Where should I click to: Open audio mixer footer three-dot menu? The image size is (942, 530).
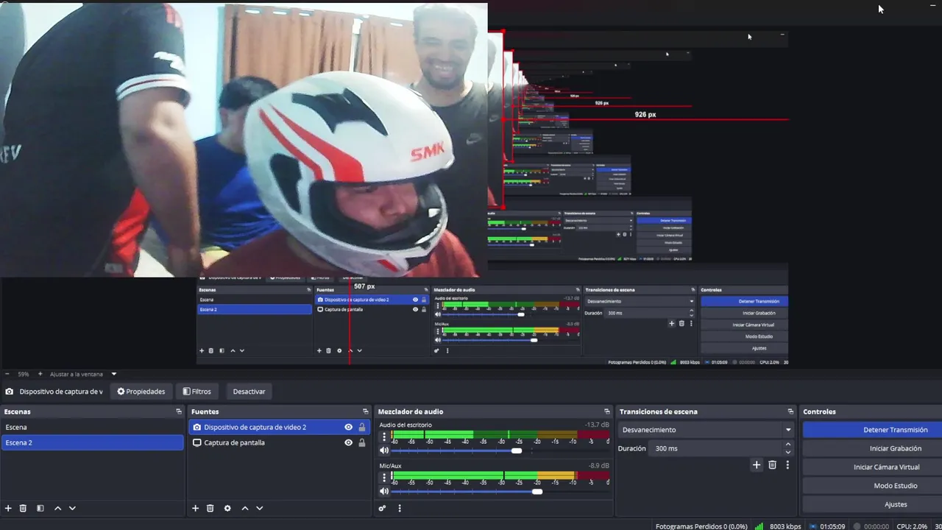point(400,508)
